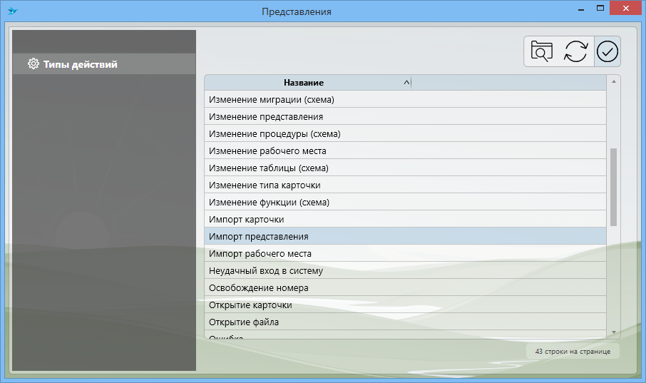The width and height of the screenshot is (646, 383).
Task: Click the refresh arrows icon
Action: [x=575, y=52]
